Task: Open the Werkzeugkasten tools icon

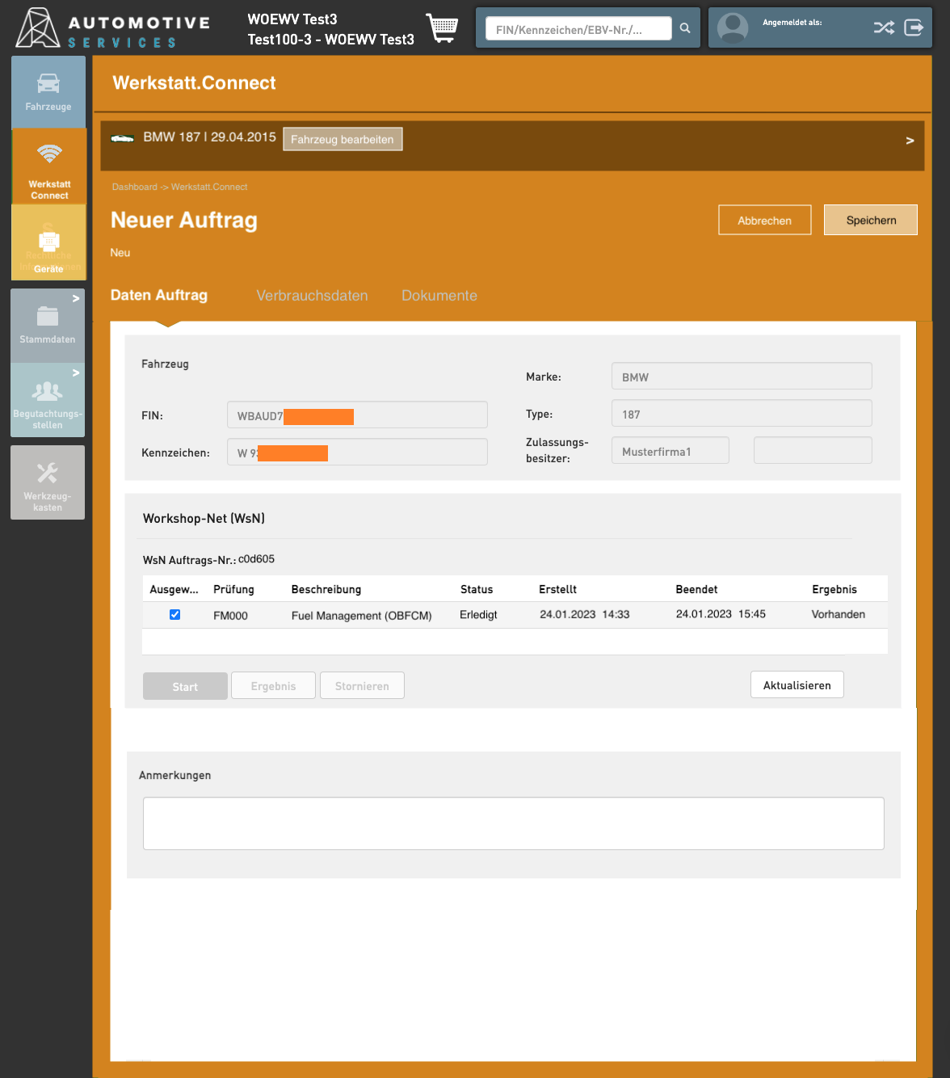Action: pyautogui.click(x=48, y=474)
